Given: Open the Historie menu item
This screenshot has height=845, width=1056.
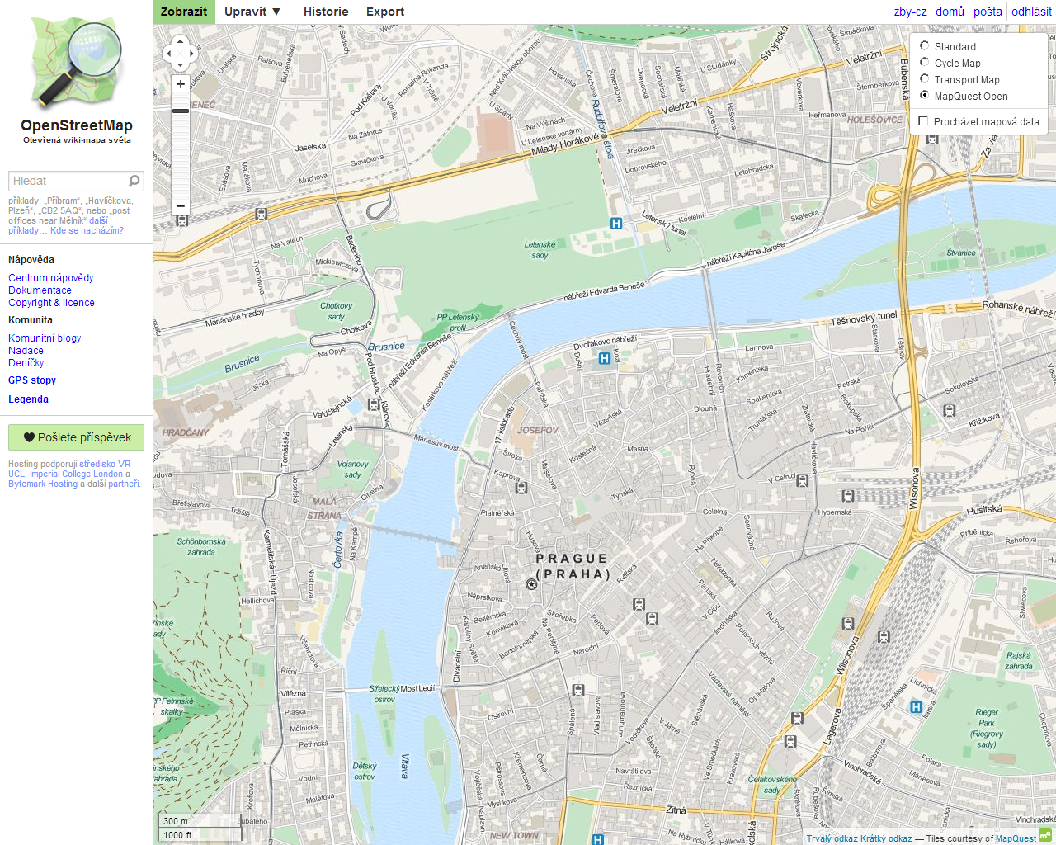Looking at the screenshot, I should (326, 12).
